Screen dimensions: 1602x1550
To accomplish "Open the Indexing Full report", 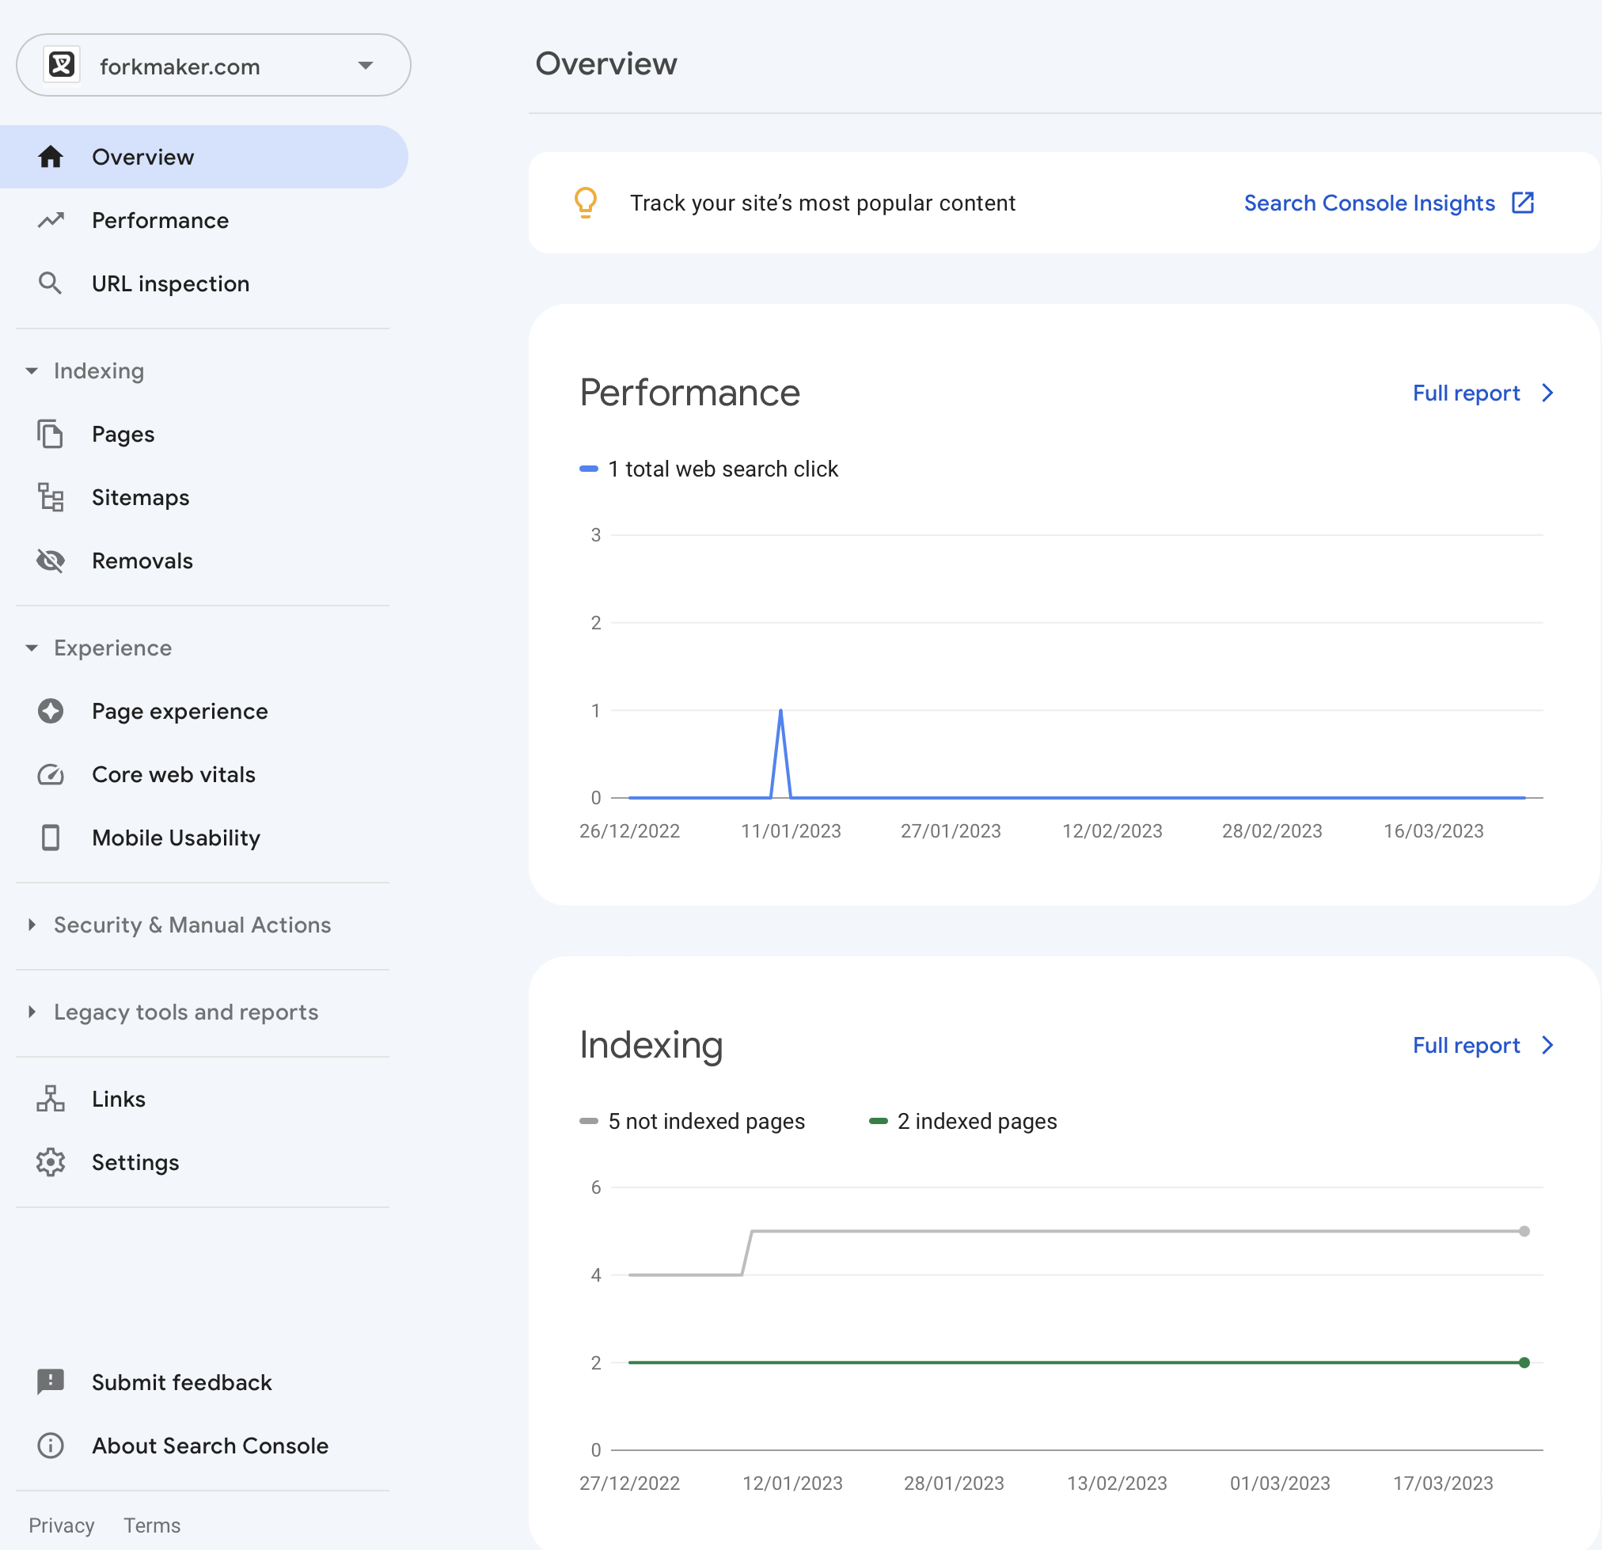I will pyautogui.click(x=1467, y=1046).
